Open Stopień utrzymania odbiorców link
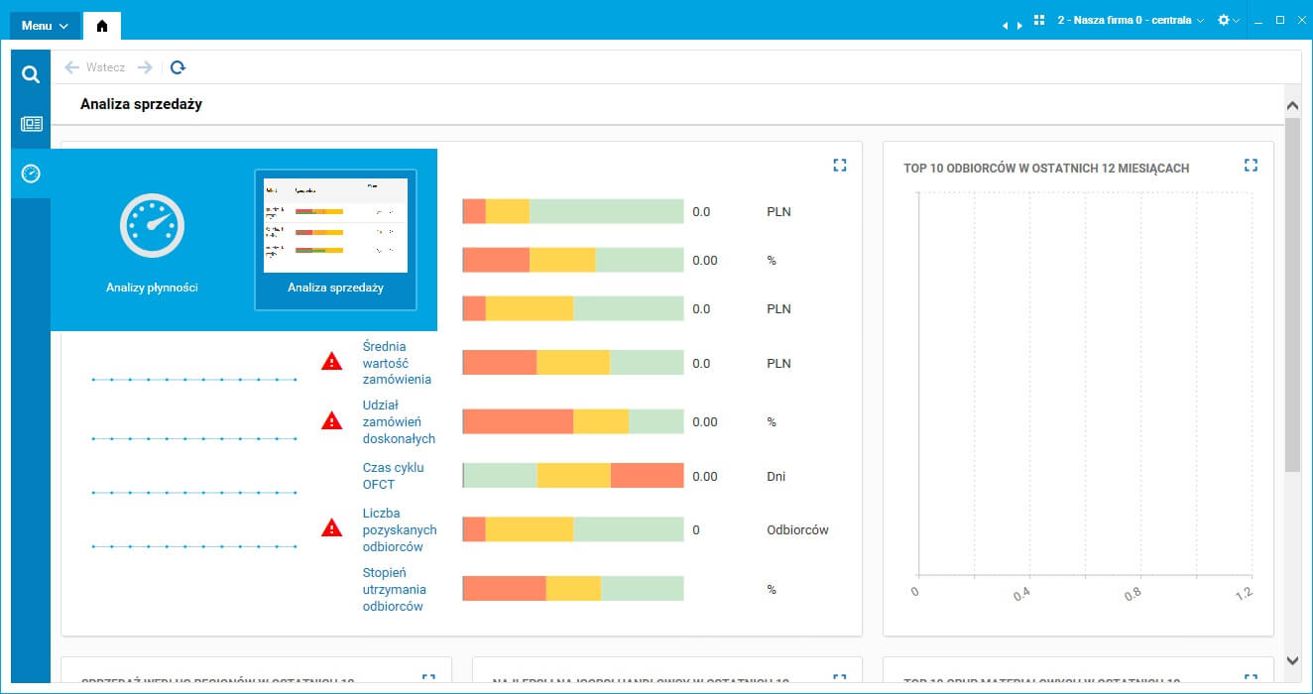Screen dimensions: 1313x694 tap(395, 589)
